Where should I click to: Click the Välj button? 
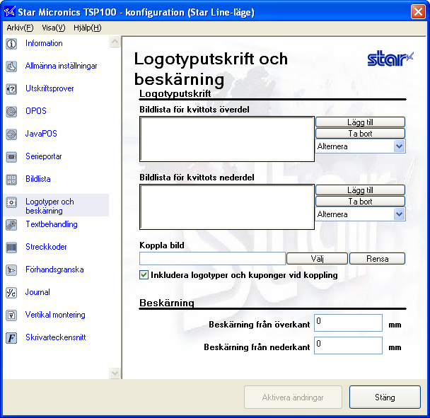tap(317, 258)
